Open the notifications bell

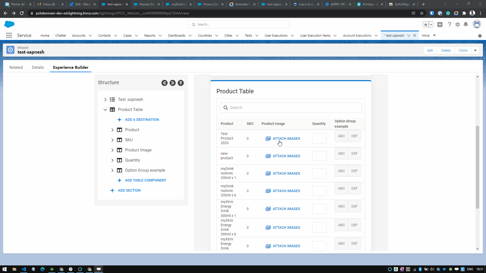tap(466, 25)
